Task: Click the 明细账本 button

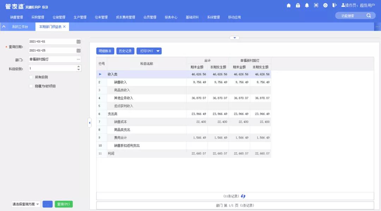Action: tap(105, 51)
